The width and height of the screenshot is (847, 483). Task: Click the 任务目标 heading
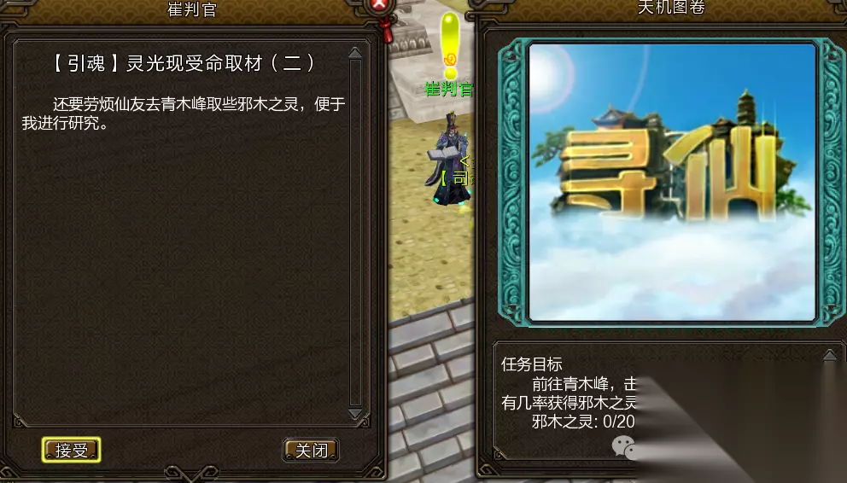coord(532,364)
